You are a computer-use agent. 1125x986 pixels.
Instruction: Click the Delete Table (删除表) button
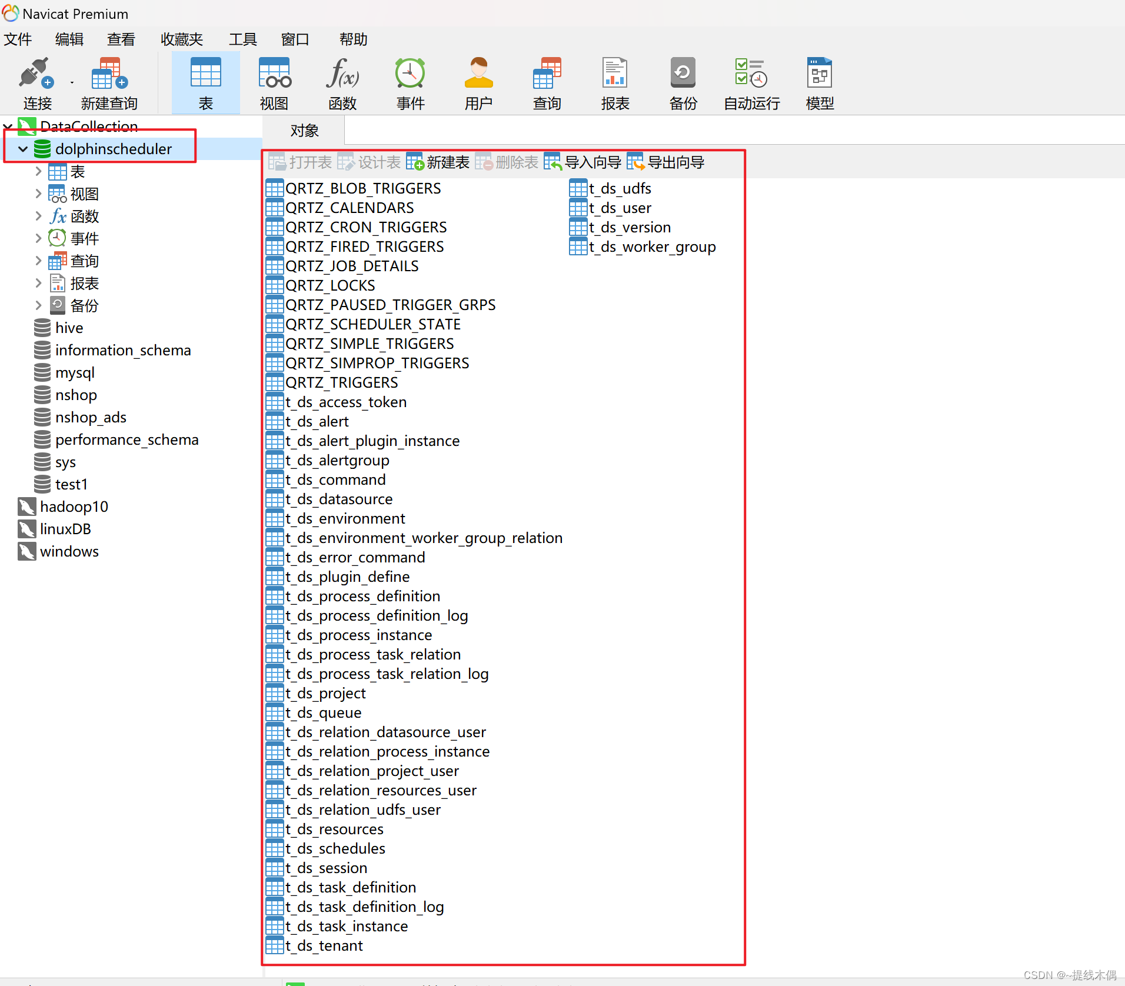point(507,162)
